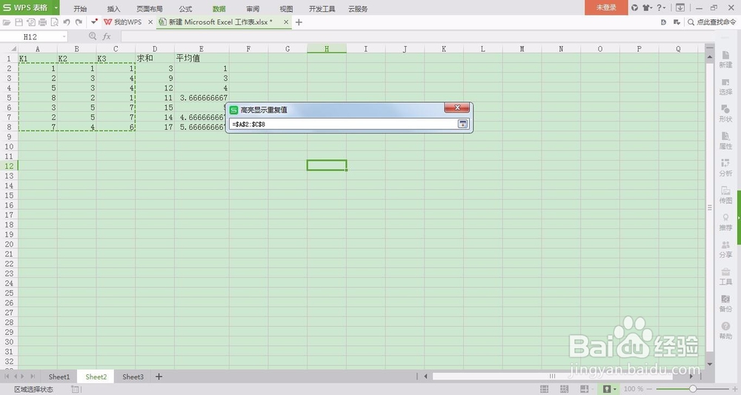This screenshot has width=741, height=395.
Task: Click the 备份 sidebar icon
Action: pyautogui.click(x=726, y=304)
